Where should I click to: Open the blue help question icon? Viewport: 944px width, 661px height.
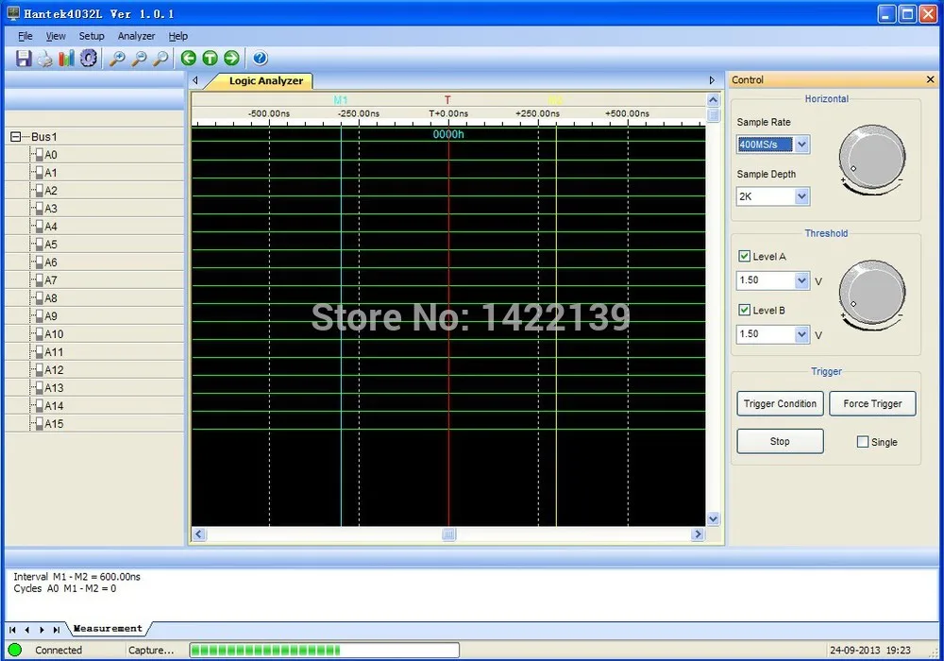point(261,58)
